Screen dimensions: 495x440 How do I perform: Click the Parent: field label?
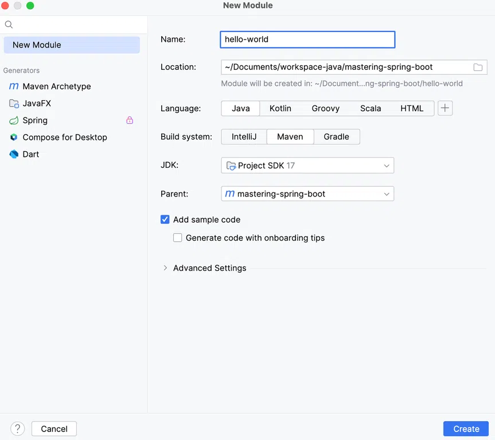point(174,194)
